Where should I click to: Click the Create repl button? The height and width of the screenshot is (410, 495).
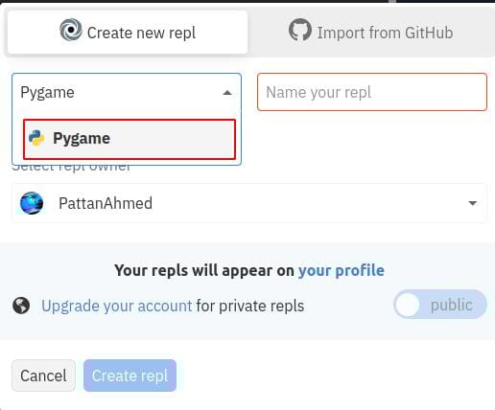tap(130, 376)
